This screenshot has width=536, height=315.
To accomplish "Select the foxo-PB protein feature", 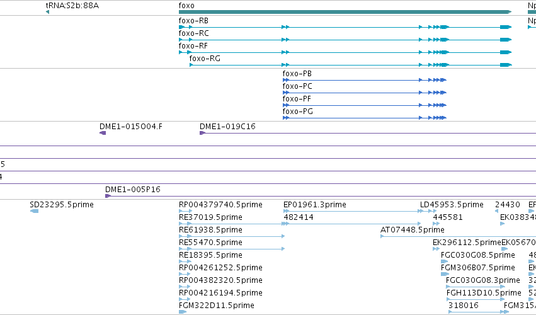I will (365, 80).
